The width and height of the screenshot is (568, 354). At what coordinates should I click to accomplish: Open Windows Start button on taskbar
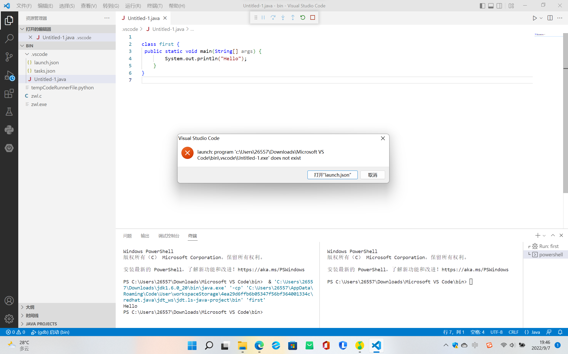click(x=192, y=345)
